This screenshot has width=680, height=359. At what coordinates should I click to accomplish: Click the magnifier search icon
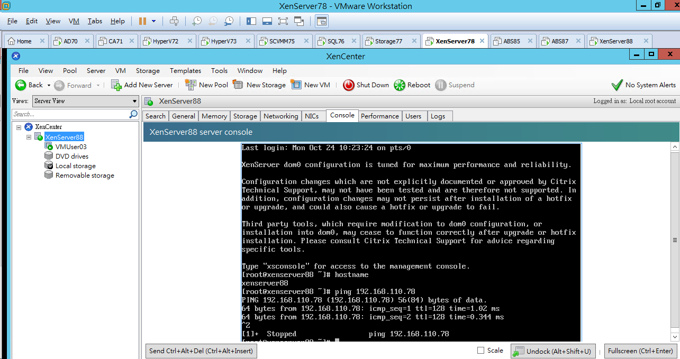133,114
